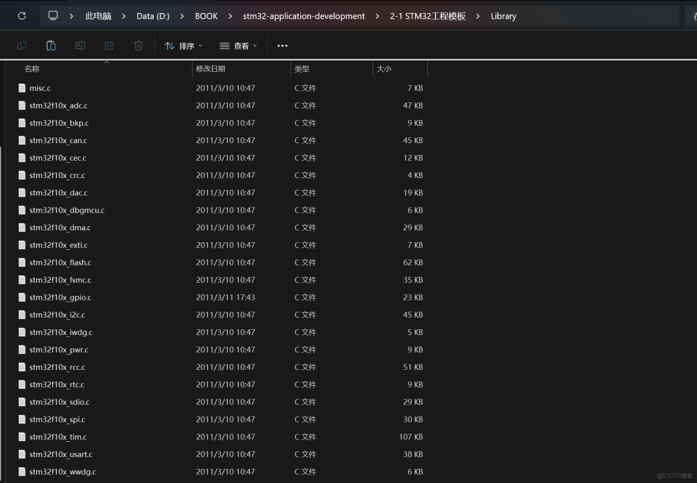
Task: Select stm32f10x_gpio.c file
Action: 60,297
